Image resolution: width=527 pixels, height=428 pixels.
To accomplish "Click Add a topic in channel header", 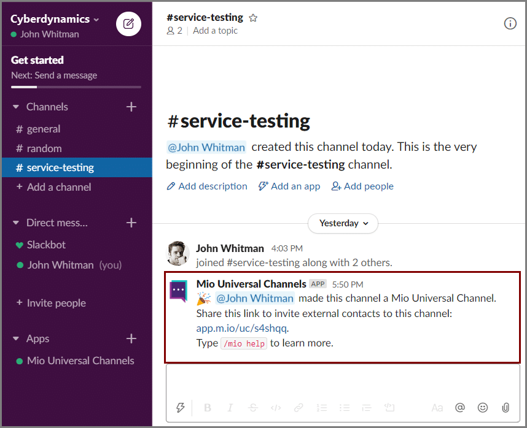I will (x=215, y=31).
